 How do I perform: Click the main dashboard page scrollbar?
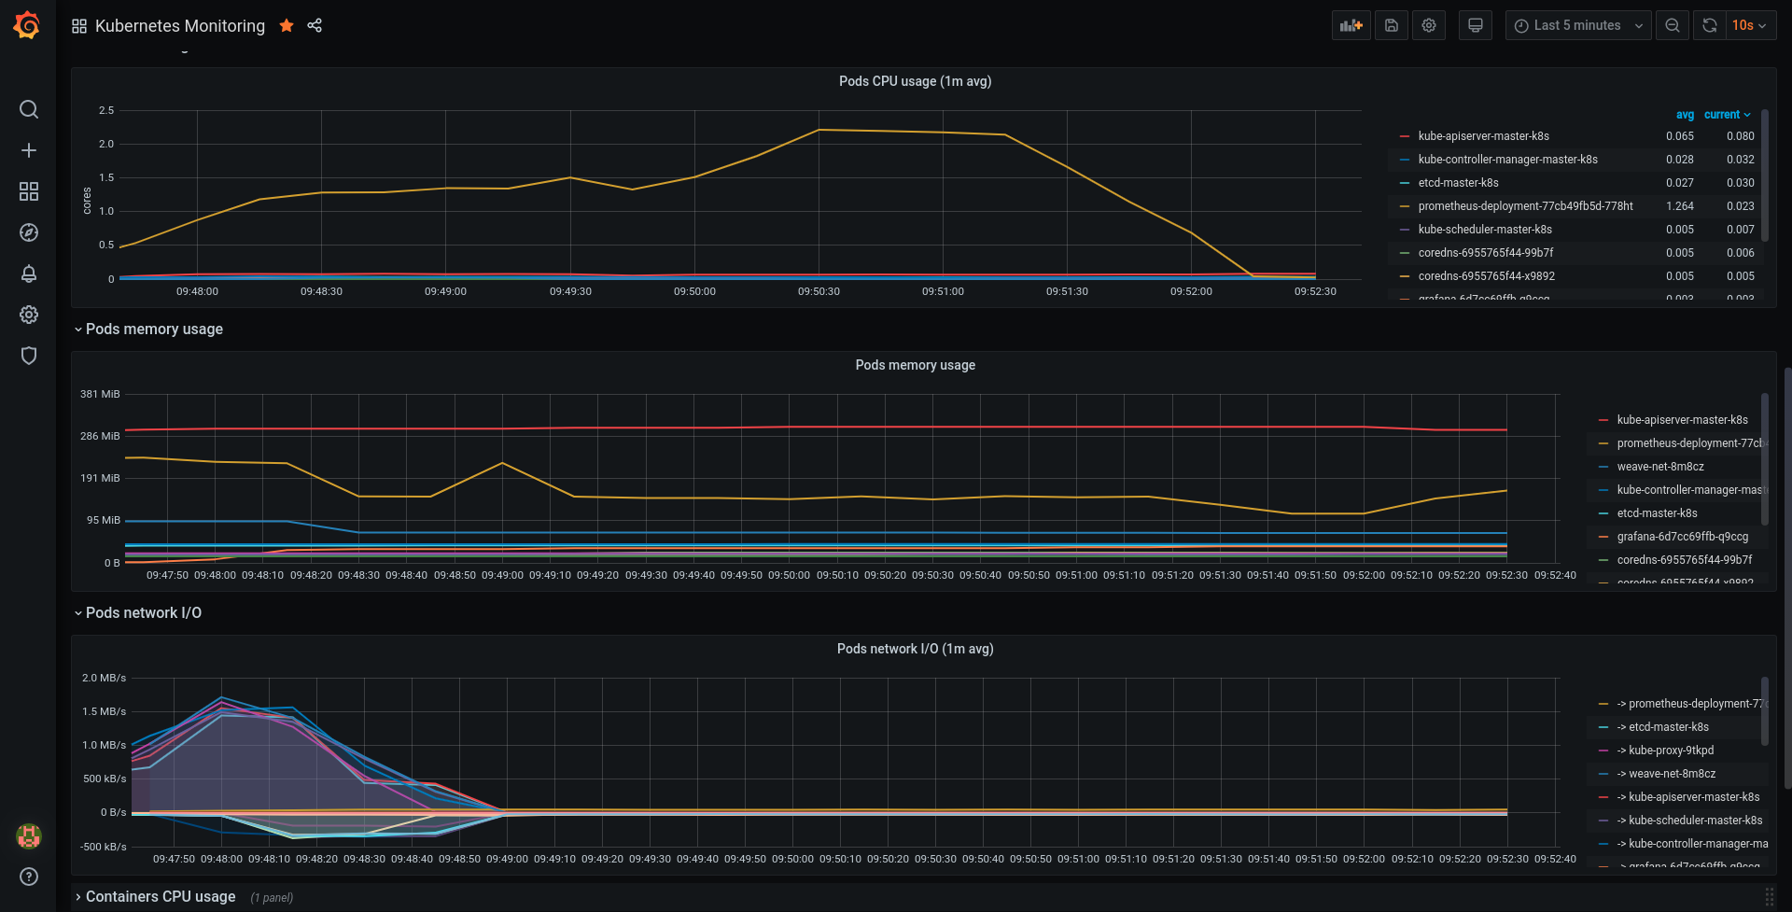(x=1787, y=579)
